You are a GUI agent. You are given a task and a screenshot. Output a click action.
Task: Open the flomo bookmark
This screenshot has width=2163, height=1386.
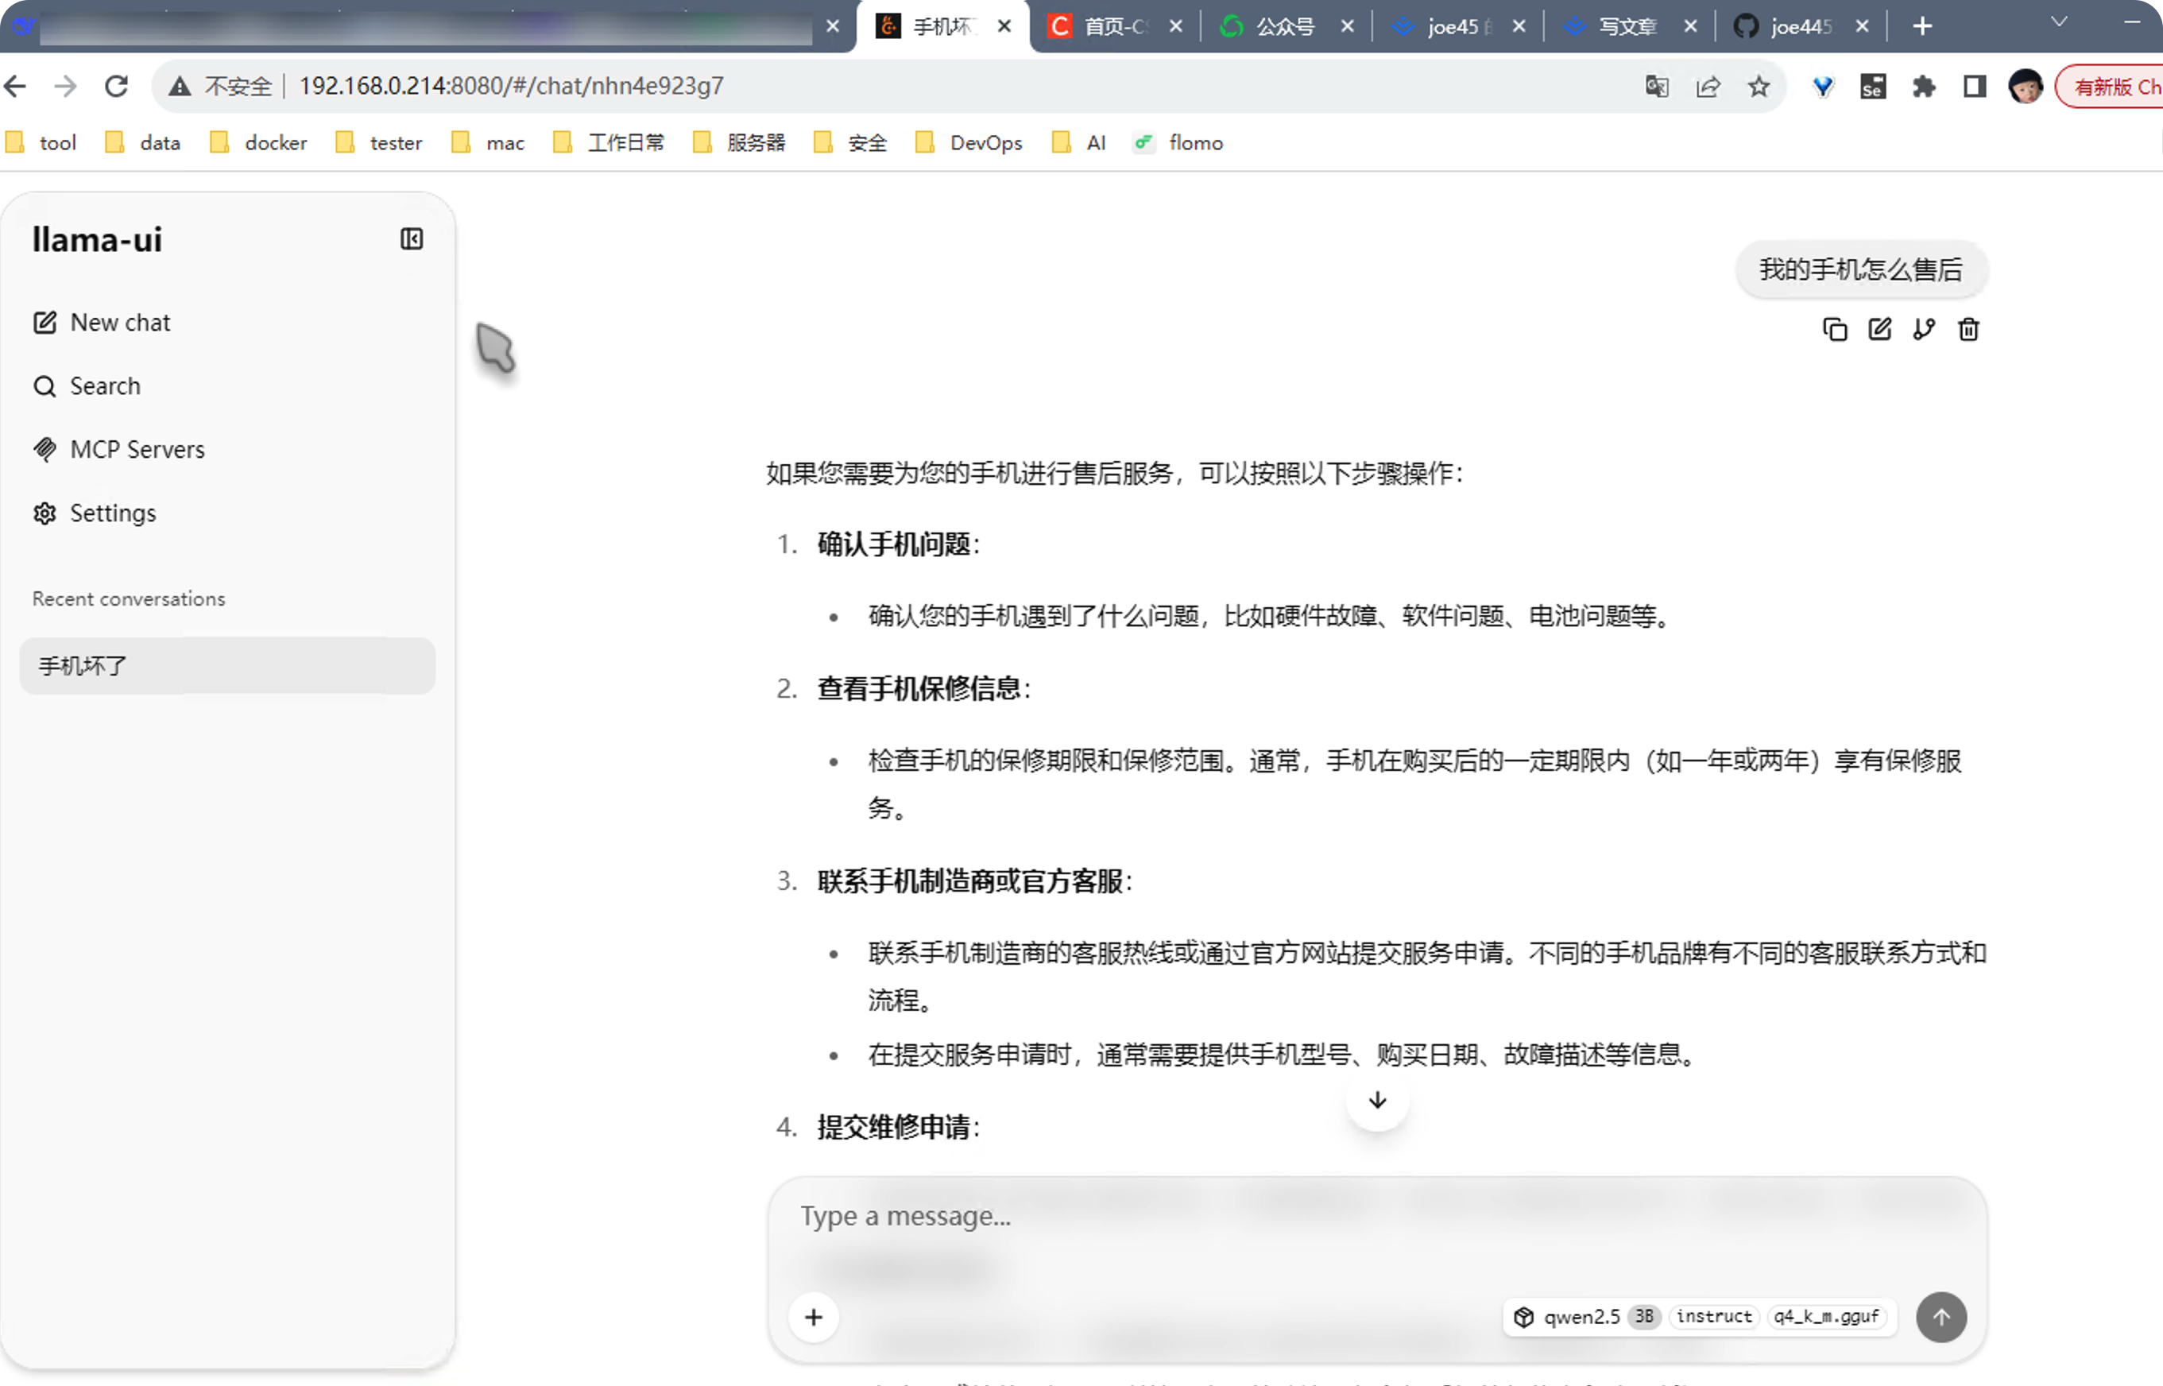pyautogui.click(x=1178, y=142)
